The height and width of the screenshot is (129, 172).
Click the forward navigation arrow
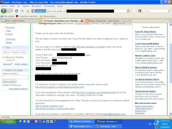click(x=9, y=11)
